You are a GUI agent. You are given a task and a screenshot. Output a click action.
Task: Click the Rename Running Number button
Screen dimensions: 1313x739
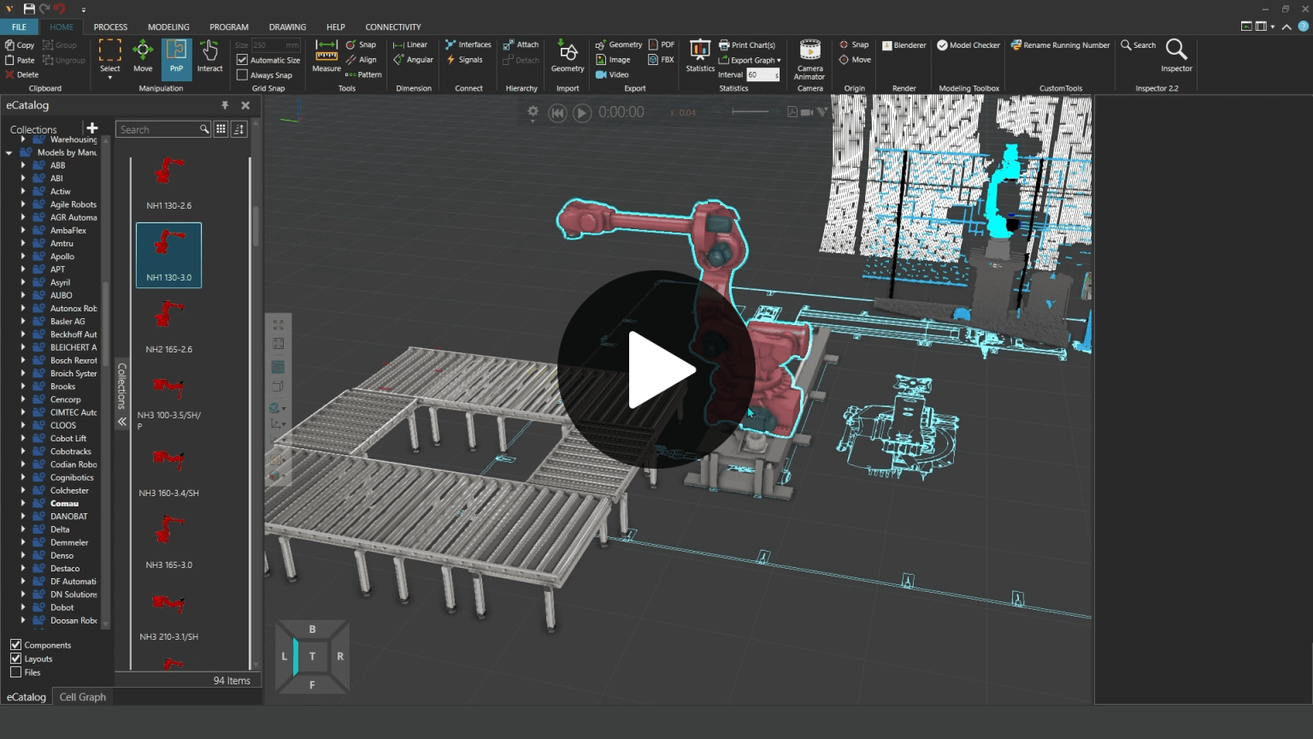pyautogui.click(x=1060, y=45)
